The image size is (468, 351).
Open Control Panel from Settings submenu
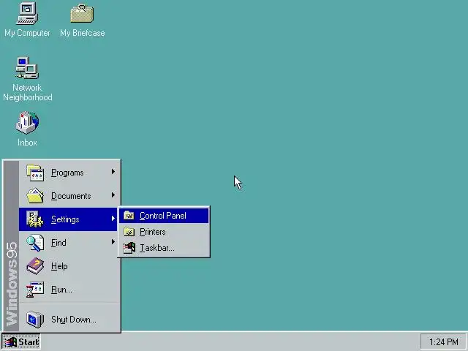(164, 216)
